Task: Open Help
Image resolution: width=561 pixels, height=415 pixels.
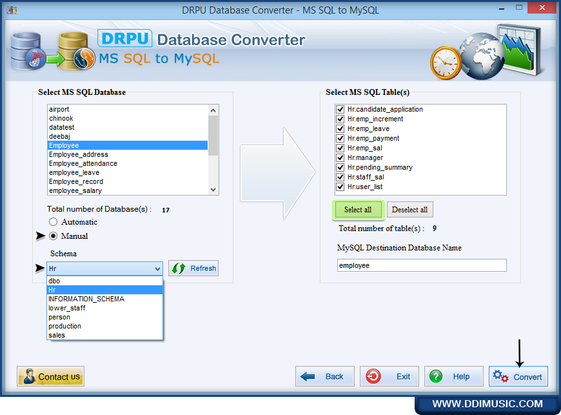Action: pos(454,376)
